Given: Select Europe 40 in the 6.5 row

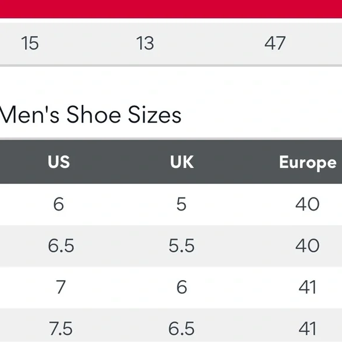Looking at the screenshot, I should coord(307,246).
